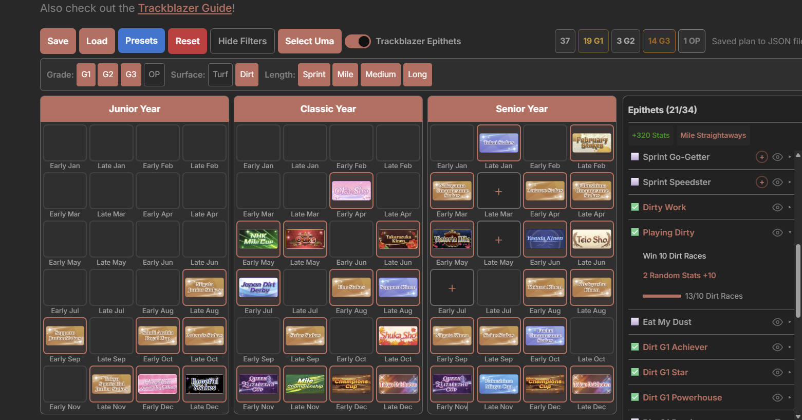Viewport: 802px width, 420px height.
Task: Uncheck the Dirt G1 Achiever checkbox
Action: [x=635, y=347]
